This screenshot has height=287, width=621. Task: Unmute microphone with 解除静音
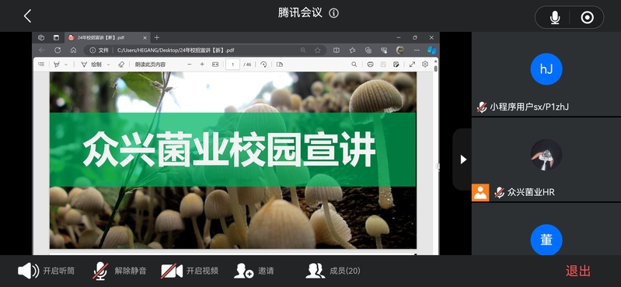click(120, 271)
